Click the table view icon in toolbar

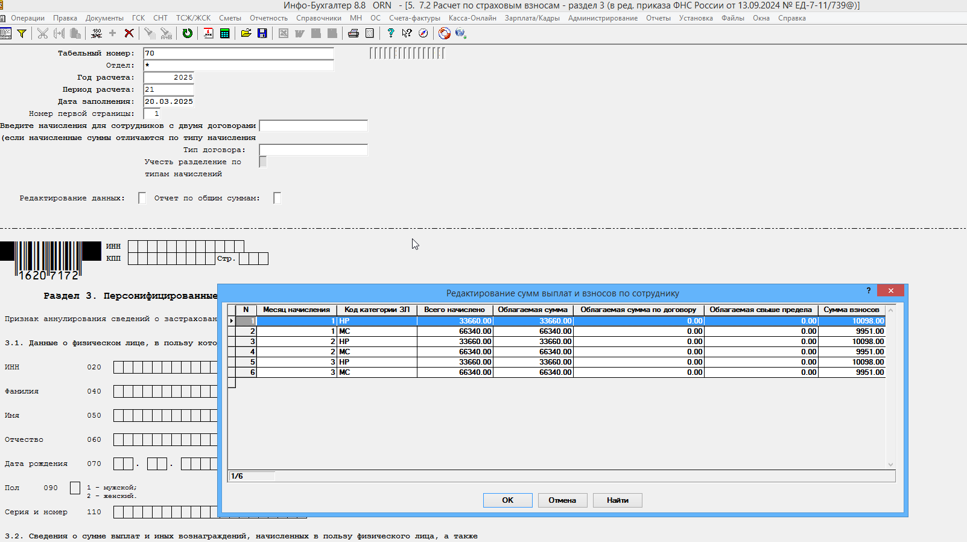pos(6,33)
